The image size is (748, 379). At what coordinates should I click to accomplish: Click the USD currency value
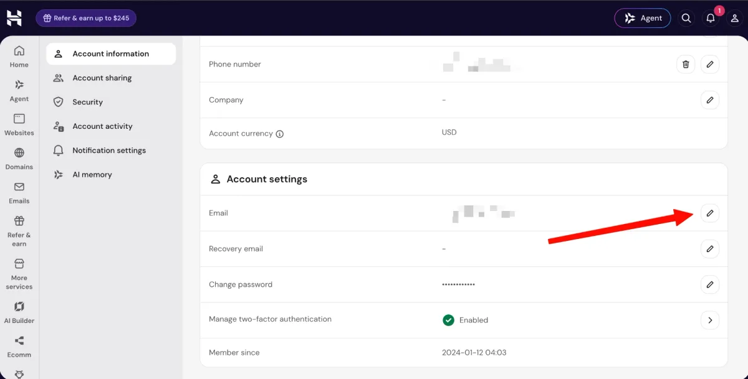pyautogui.click(x=449, y=133)
